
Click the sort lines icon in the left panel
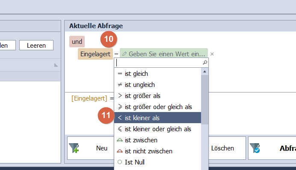[56, 65]
